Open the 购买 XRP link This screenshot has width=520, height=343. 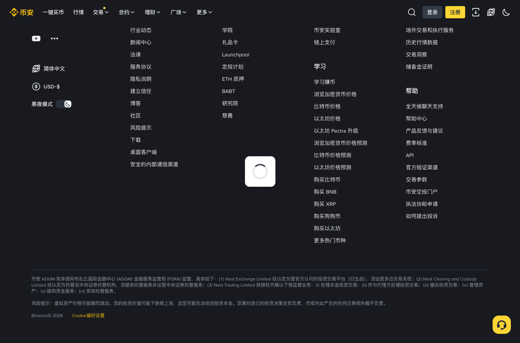[x=325, y=204]
